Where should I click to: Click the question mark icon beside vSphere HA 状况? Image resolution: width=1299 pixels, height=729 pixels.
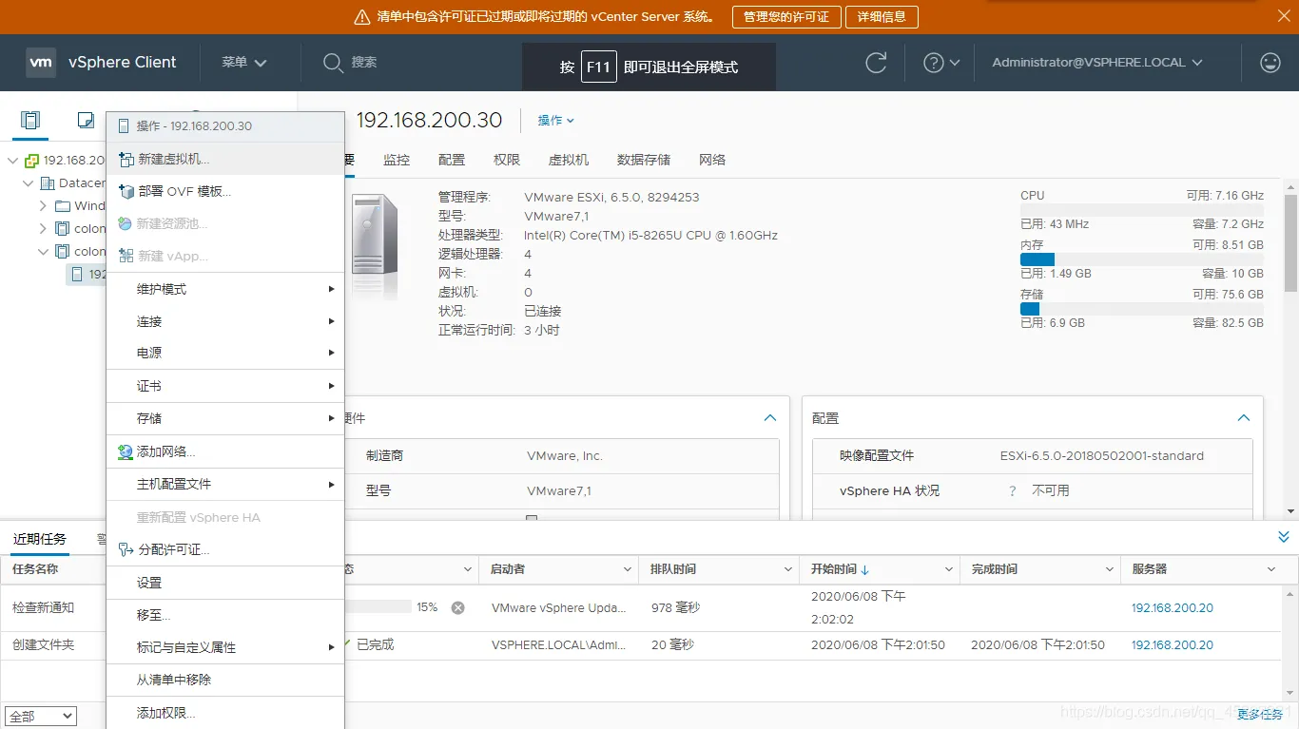pos(1012,491)
